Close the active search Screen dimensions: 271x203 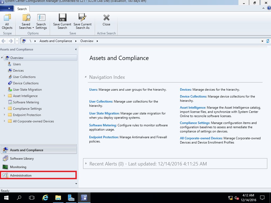point(106,20)
